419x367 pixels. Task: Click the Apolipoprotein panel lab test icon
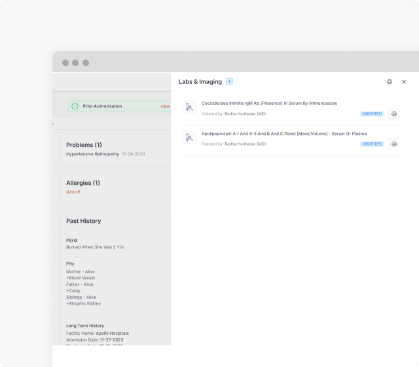pyautogui.click(x=189, y=138)
